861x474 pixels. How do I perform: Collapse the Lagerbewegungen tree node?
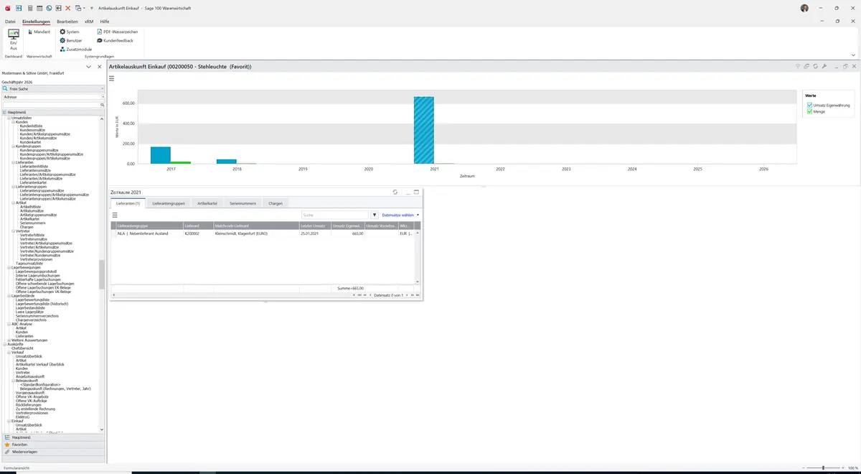pos(9,267)
